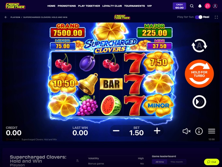Enable autoplay spin mode
This screenshot has width=222, height=167.
(x=199, y=46)
